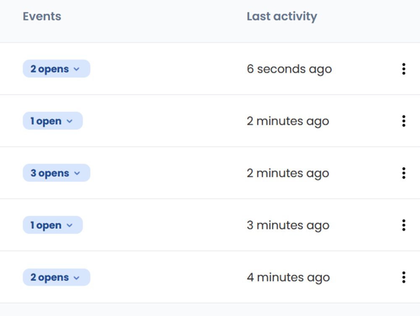Click the 2 minutes ago text beside 1 open
420x316 pixels.
click(288, 121)
